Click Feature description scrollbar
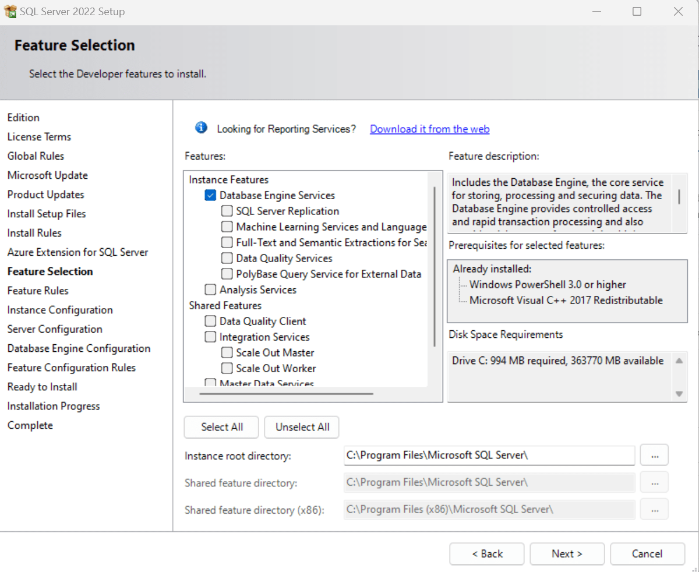Image resolution: width=699 pixels, height=572 pixels. pos(679,196)
